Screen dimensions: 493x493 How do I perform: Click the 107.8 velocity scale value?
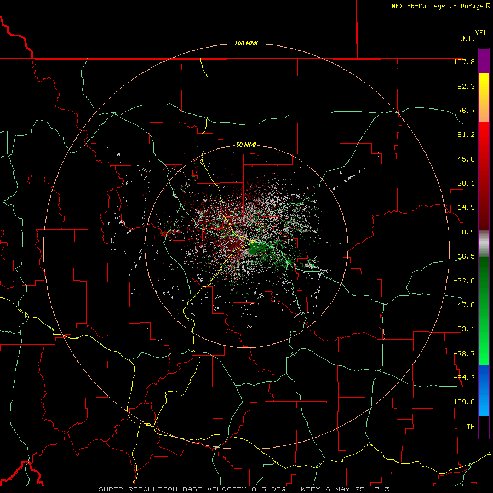(464, 61)
